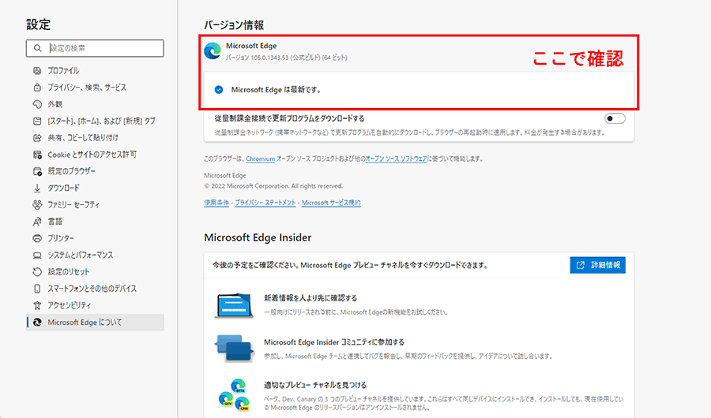Click the accessibility icon
711x418 pixels.
point(37,305)
